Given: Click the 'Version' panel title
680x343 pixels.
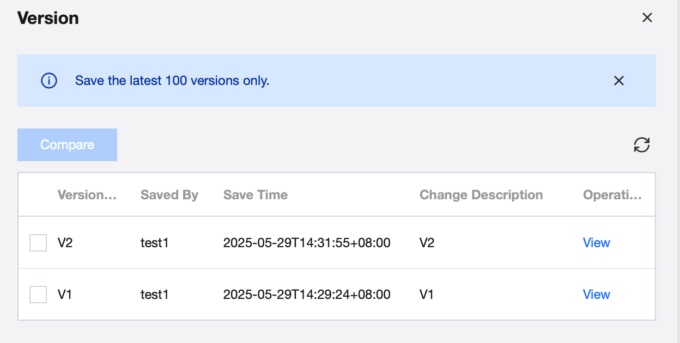Looking at the screenshot, I should 48,18.
